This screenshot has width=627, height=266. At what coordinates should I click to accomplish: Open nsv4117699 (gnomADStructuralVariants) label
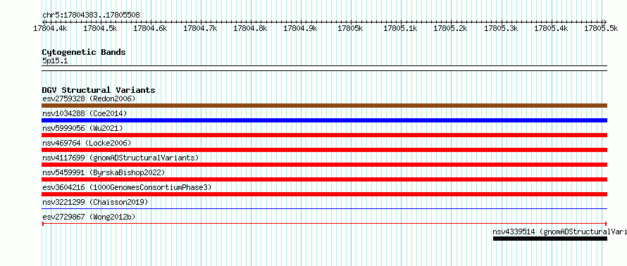[x=120, y=158]
